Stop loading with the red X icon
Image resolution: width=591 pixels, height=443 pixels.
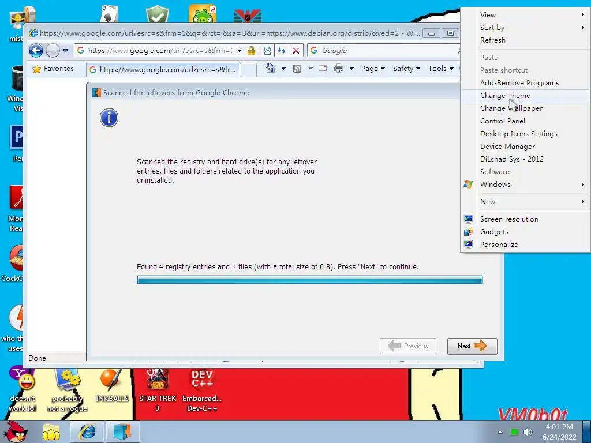click(296, 51)
